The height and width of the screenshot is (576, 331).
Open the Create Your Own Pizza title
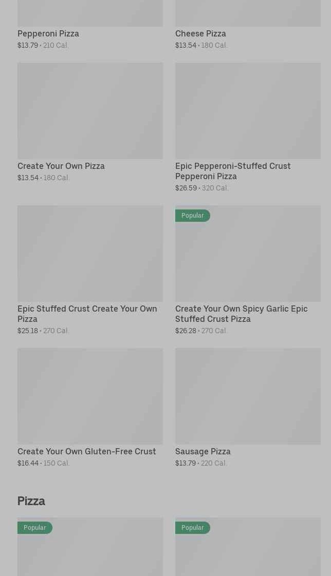tap(61, 166)
